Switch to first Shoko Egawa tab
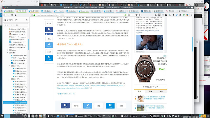Viewport: 210px width, 118px height. tap(71, 11)
